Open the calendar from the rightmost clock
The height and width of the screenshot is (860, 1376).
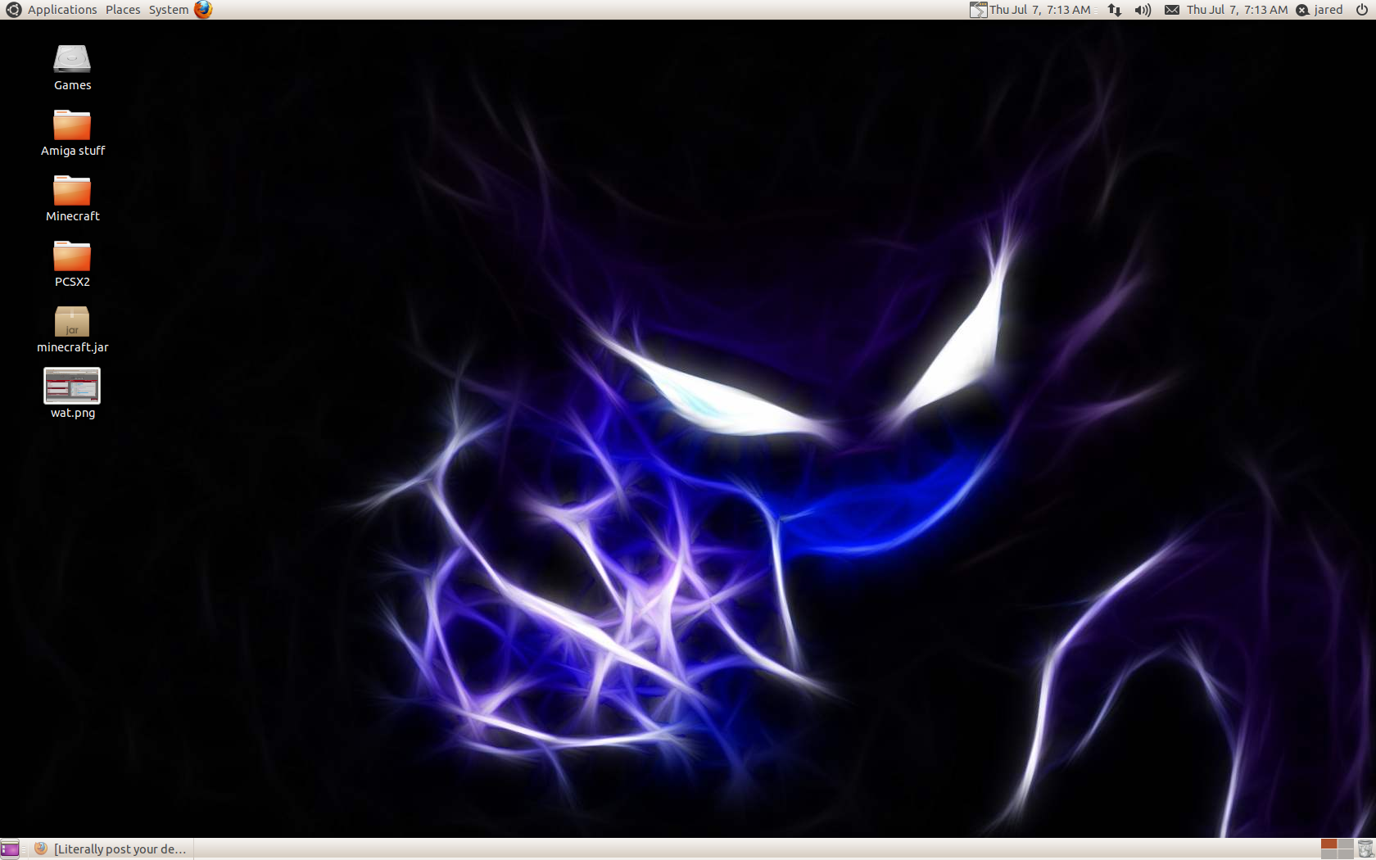[1237, 10]
